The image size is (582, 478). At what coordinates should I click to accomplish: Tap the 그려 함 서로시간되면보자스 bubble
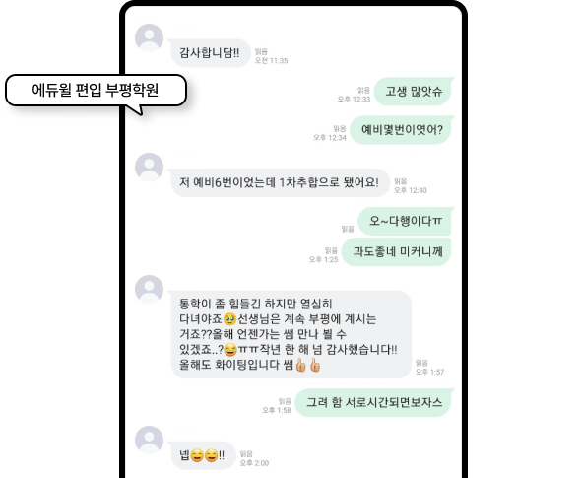373,403
